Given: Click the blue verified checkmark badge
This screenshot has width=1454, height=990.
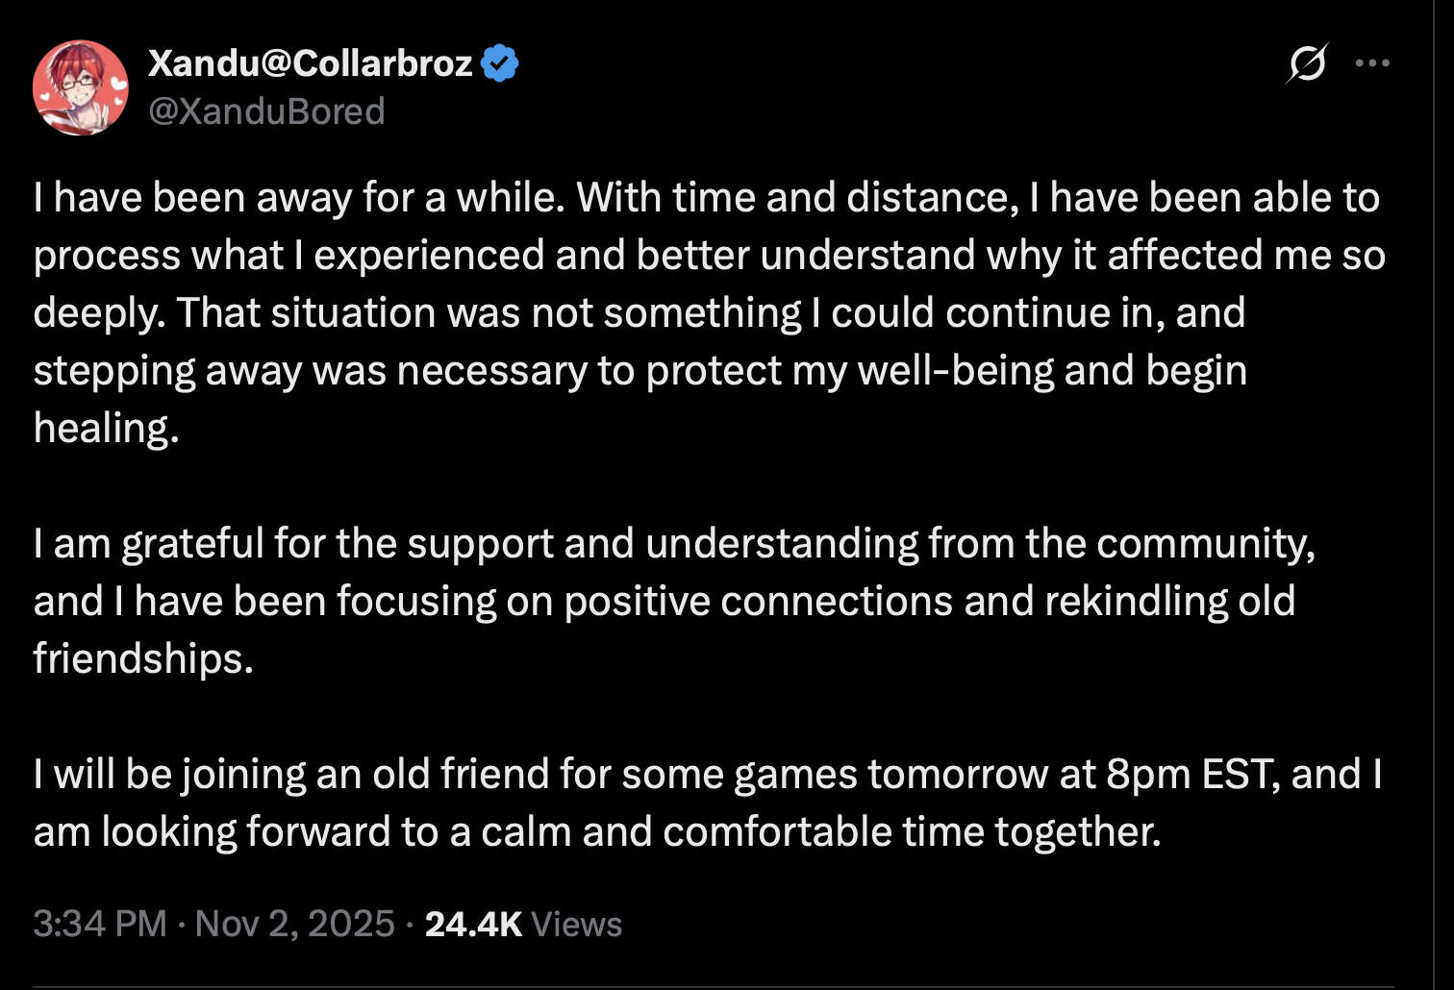Looking at the screenshot, I should coord(499,63).
